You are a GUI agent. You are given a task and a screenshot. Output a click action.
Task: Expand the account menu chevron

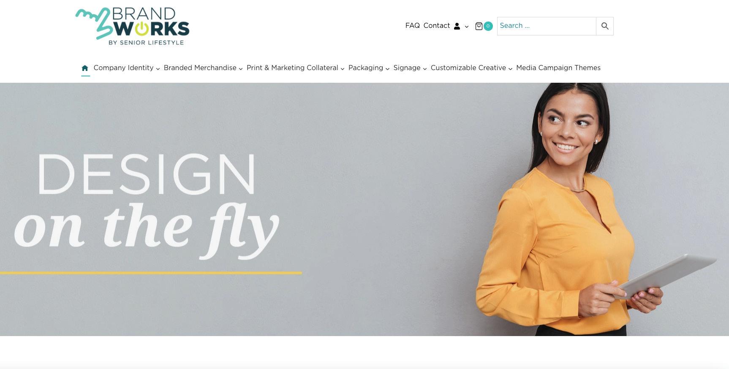coord(466,27)
